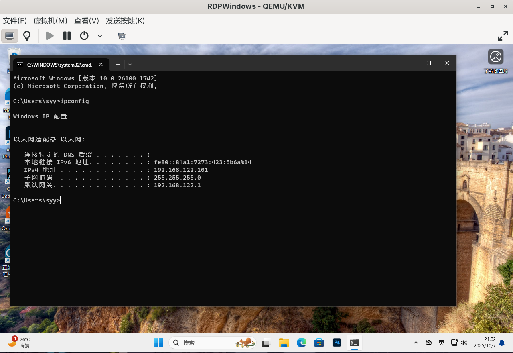Open Photoshop from the taskbar

[337, 343]
